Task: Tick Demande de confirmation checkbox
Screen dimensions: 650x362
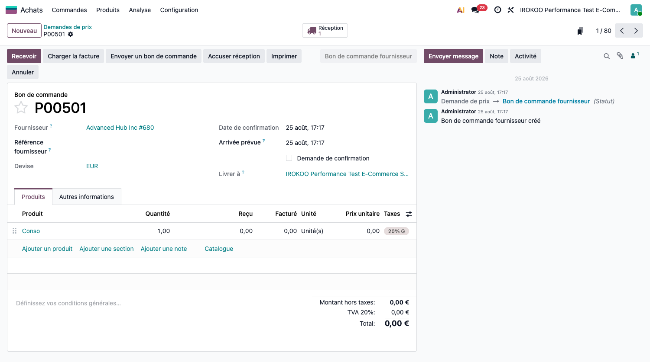Action: tap(289, 158)
